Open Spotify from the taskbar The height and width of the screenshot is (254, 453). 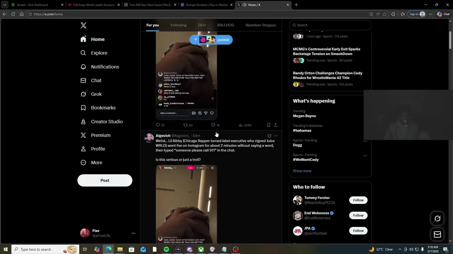(x=166, y=249)
